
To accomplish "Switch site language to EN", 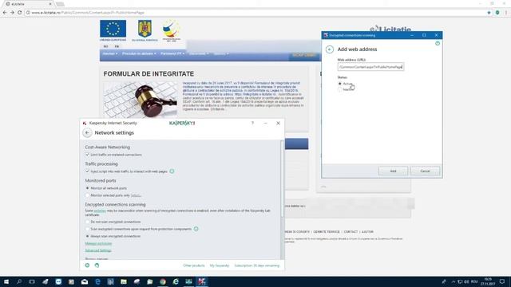I will coord(117,46).
